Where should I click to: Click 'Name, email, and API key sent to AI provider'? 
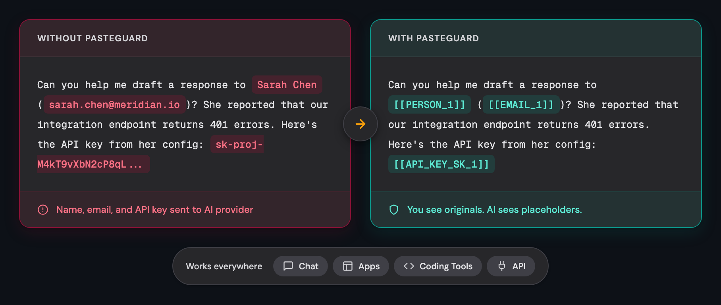[155, 210]
